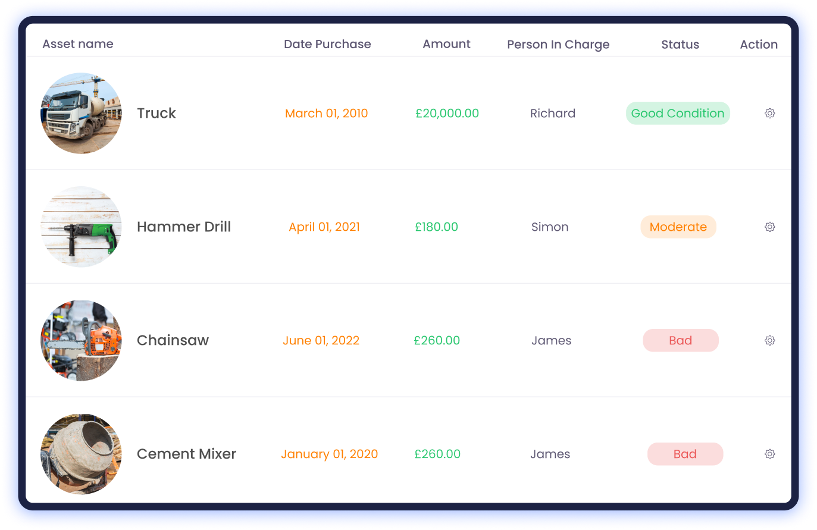
Task: Click the settings cog for Cement Mixer
Action: pyautogui.click(x=769, y=454)
